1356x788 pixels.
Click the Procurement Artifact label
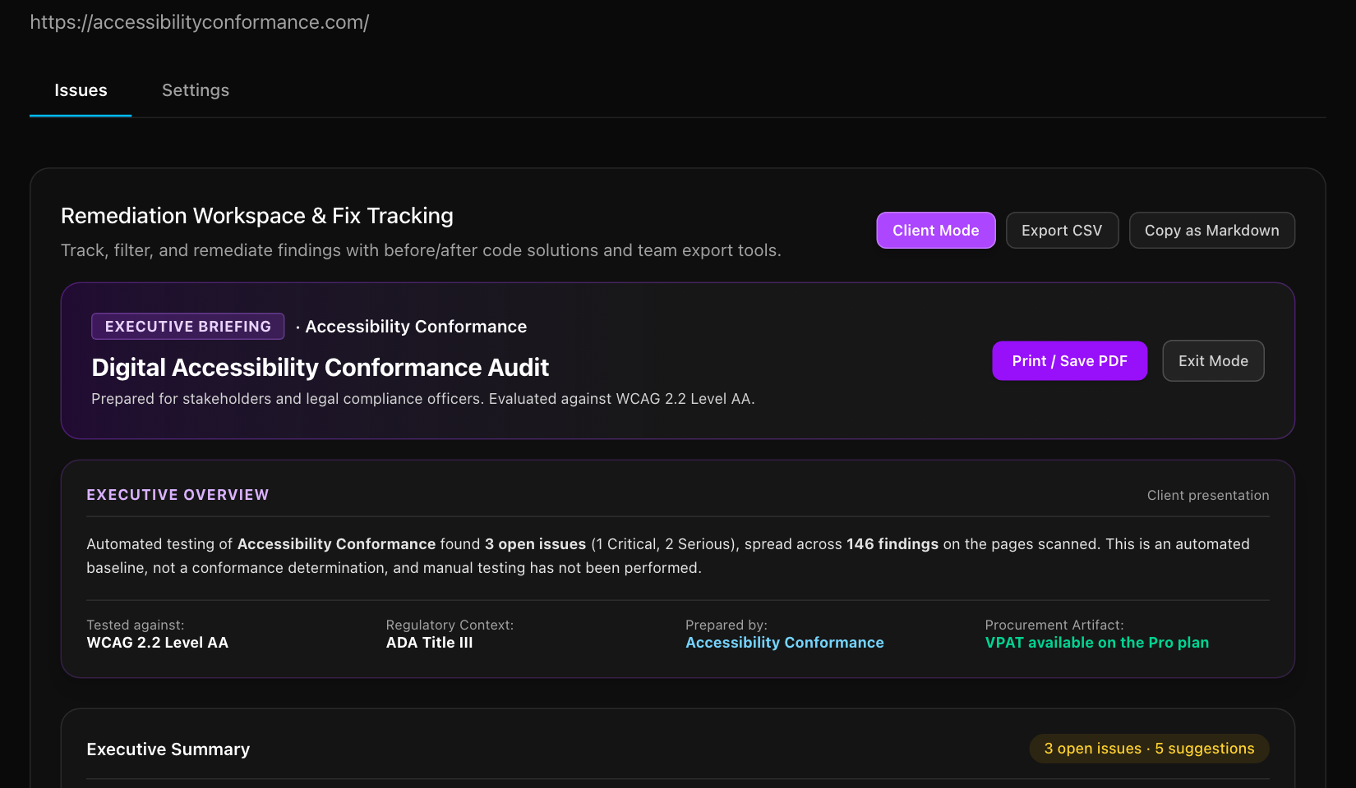pos(1054,625)
